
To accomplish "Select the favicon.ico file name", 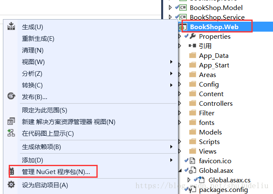I will [215, 161].
